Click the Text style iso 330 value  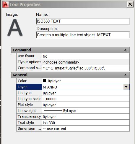(x=86, y=123)
